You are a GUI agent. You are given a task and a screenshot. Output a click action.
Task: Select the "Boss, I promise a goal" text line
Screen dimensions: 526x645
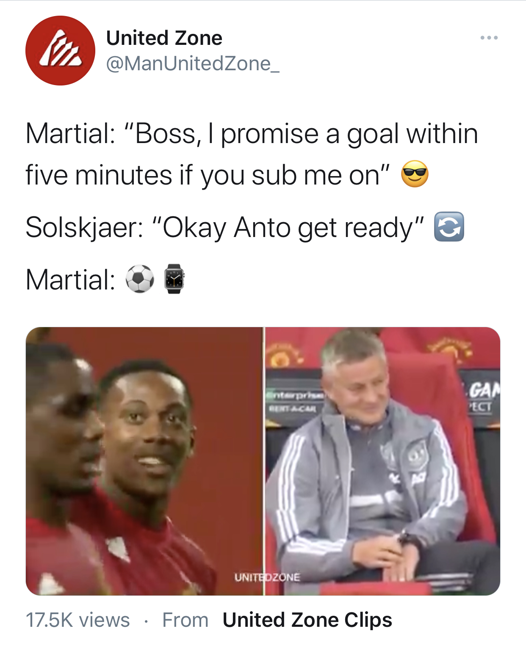(252, 134)
